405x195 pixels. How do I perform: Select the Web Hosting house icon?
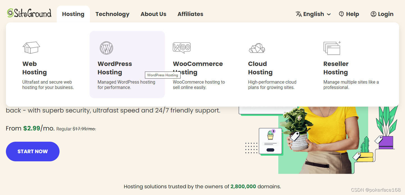point(31,47)
